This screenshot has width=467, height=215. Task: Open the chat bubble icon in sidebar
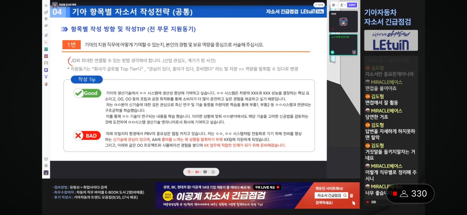pos(46,159)
